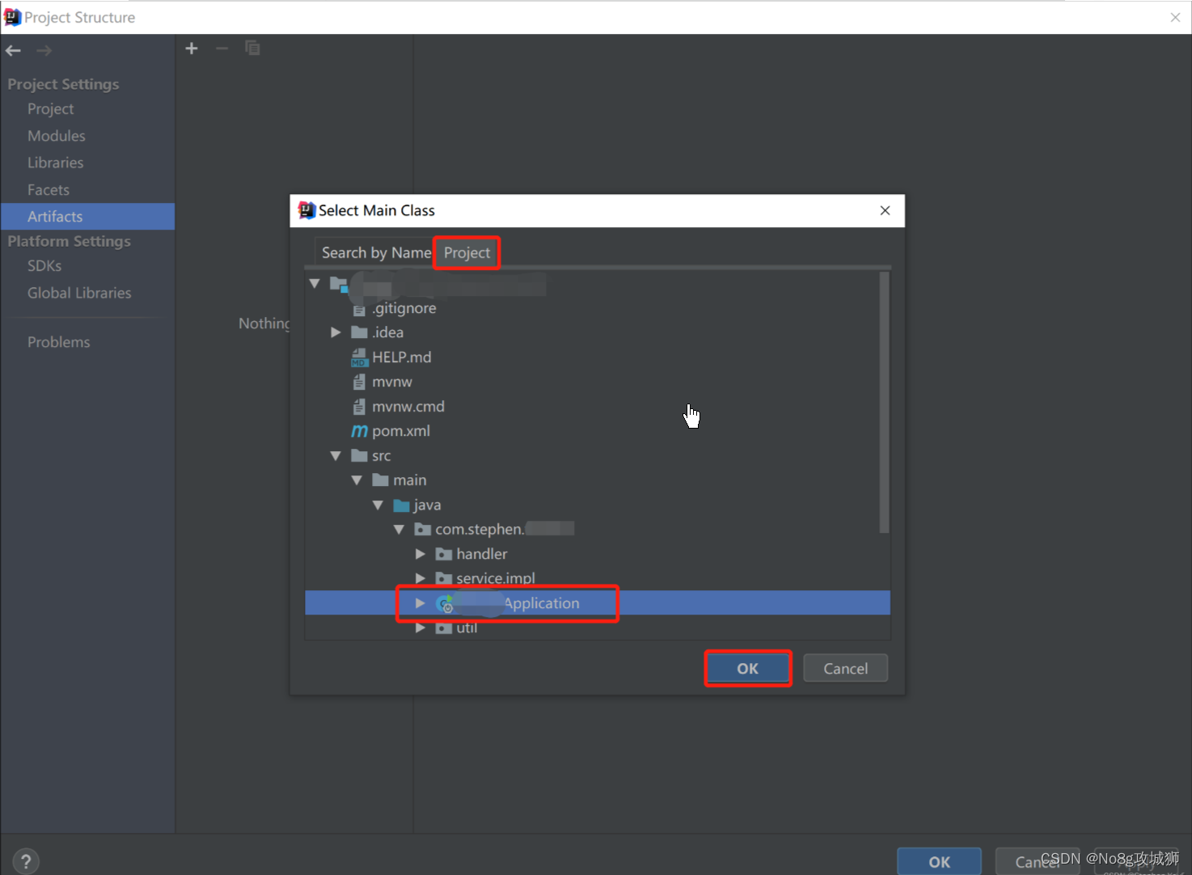This screenshot has height=875, width=1192.
Task: Expand the .idea folder node
Action: click(336, 332)
